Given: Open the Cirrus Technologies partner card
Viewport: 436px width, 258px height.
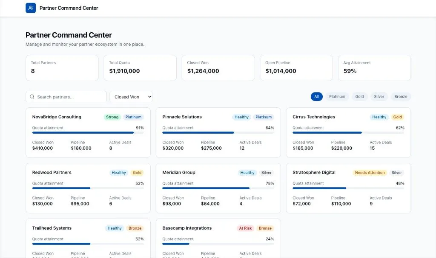Looking at the screenshot, I should point(348,132).
